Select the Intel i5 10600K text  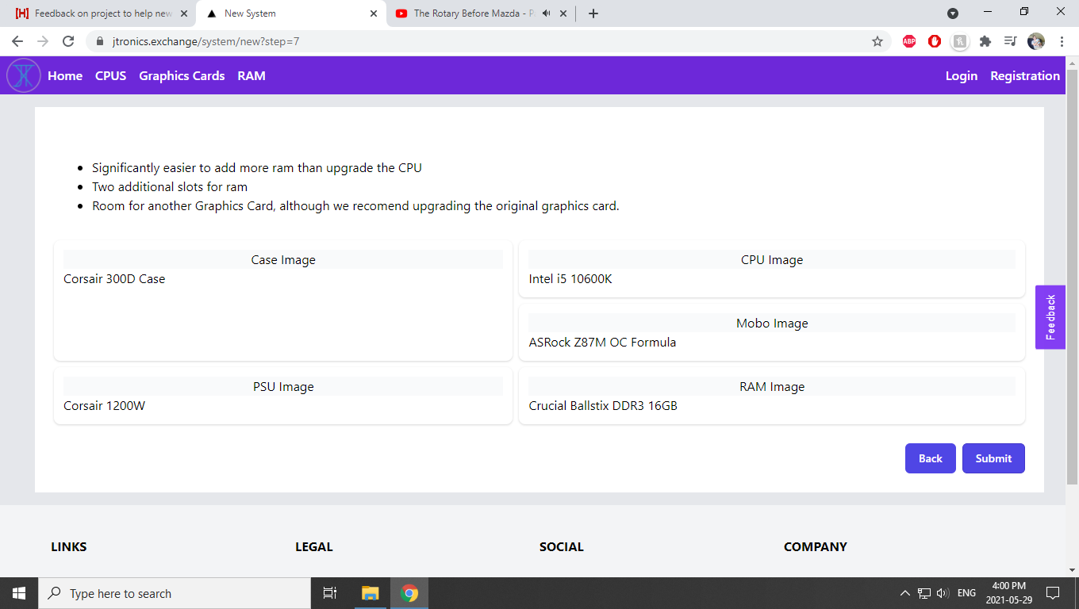click(x=570, y=279)
